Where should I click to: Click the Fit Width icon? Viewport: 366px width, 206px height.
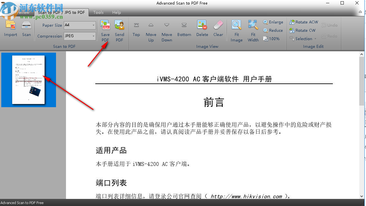pyautogui.click(x=253, y=30)
